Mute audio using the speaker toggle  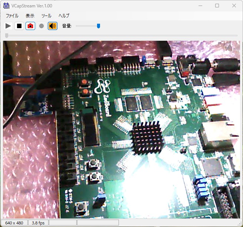click(x=53, y=26)
